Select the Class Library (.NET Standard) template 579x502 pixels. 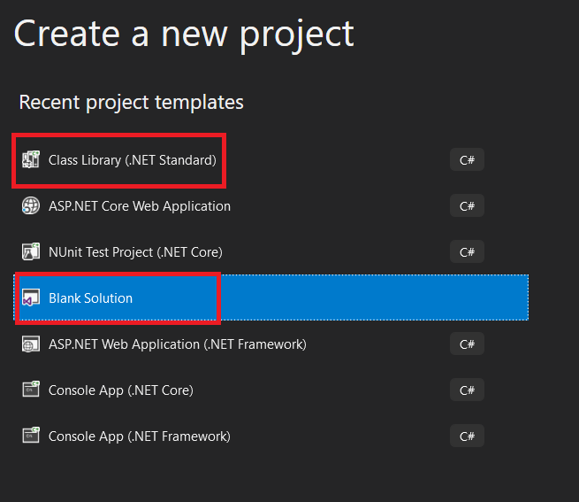point(132,160)
